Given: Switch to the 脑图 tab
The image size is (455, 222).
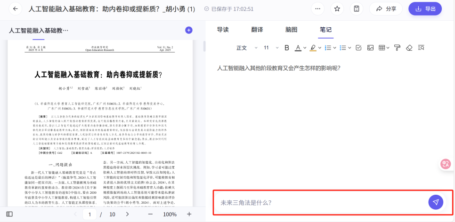Looking at the screenshot, I should click(292, 30).
